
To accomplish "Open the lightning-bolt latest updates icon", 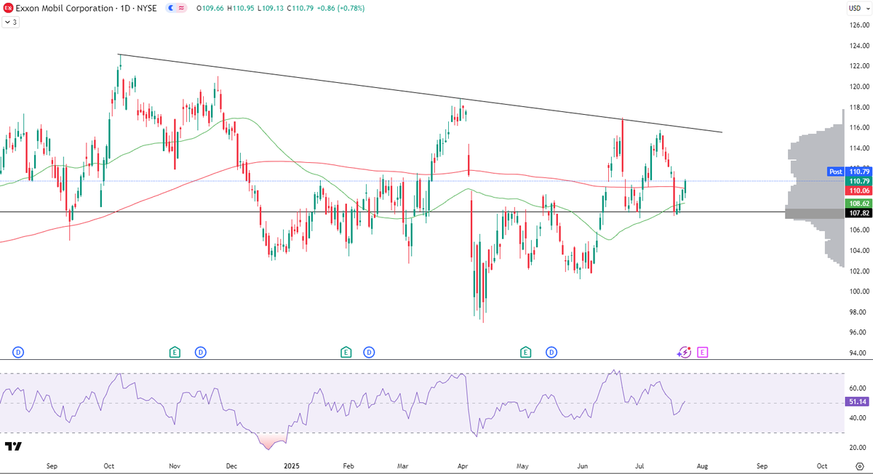I will click(x=684, y=352).
